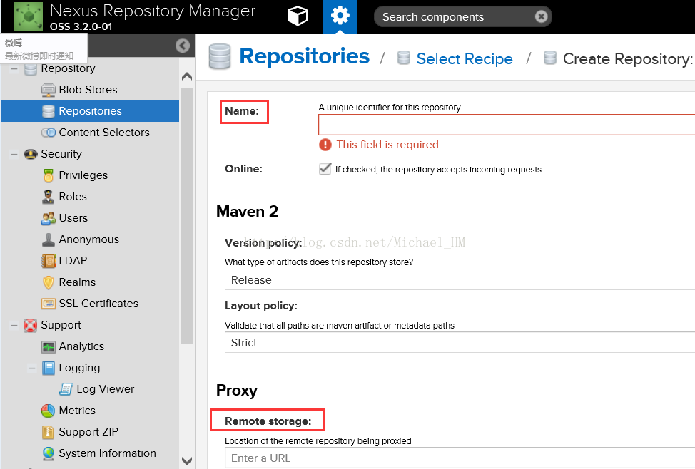The height and width of the screenshot is (469, 695).
Task: Click sidebar scrollbar down arrow
Action: 187,461
